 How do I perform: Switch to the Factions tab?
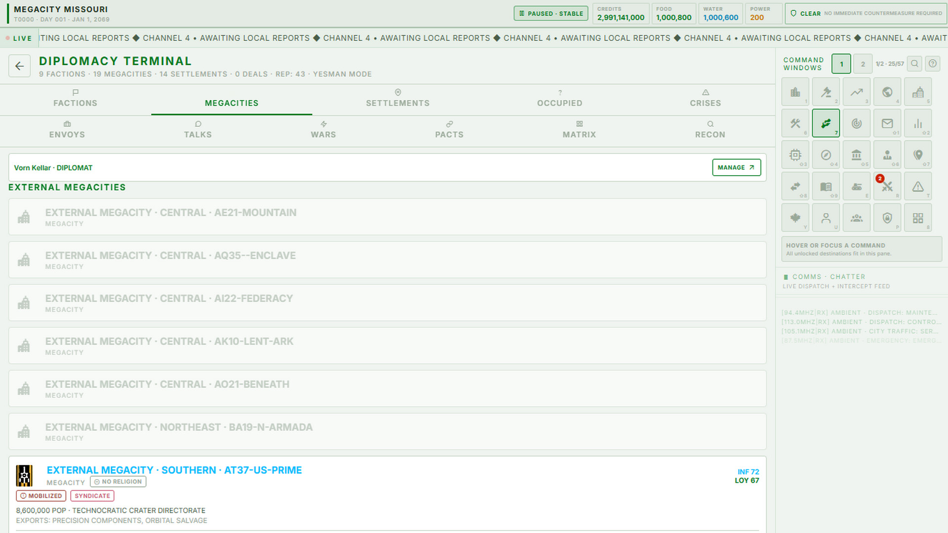coord(76,99)
